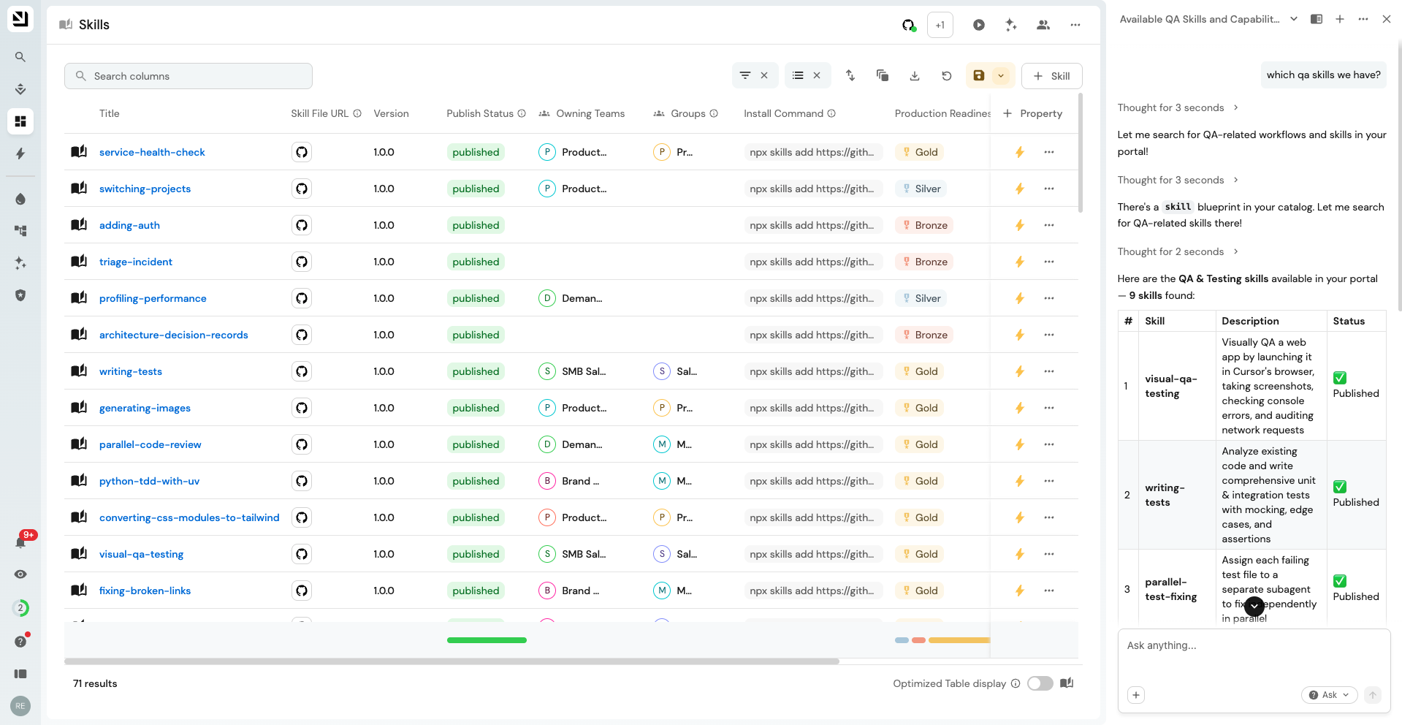Clear the active filter chip

(764, 76)
